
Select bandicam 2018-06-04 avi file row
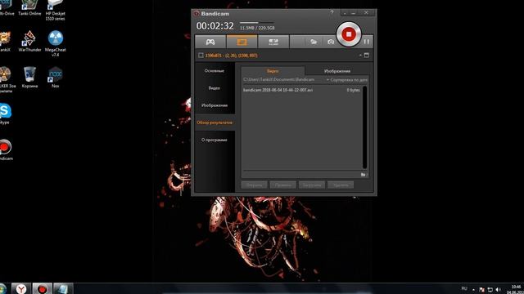(301, 90)
